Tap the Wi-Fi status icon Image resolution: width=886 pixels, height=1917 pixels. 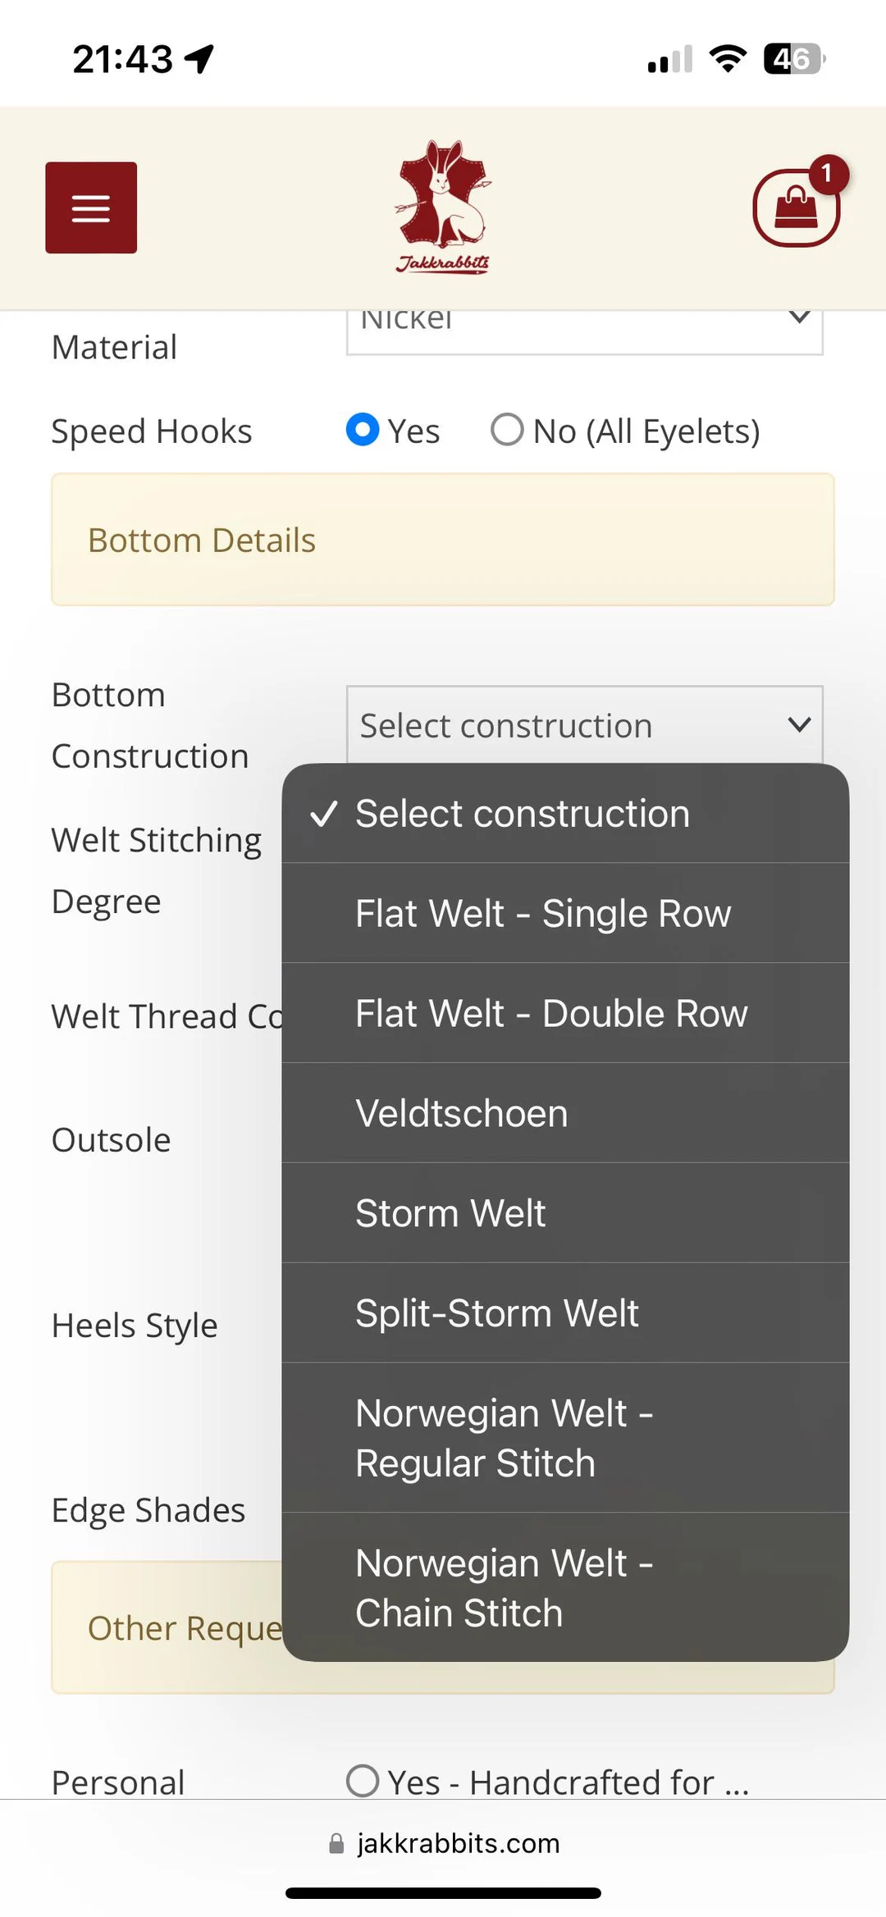[x=727, y=58]
